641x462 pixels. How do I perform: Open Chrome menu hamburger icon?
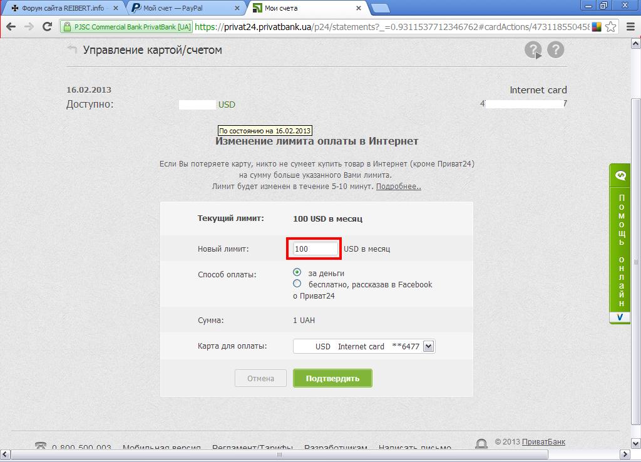pos(631,27)
